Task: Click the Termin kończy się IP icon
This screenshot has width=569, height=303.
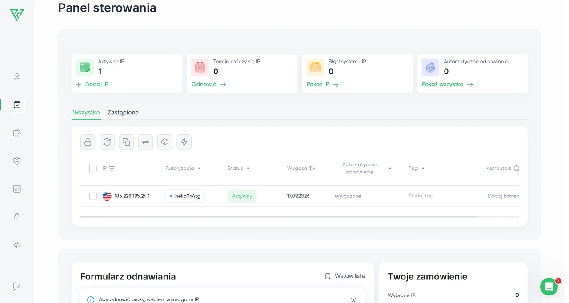Action: tap(200, 67)
